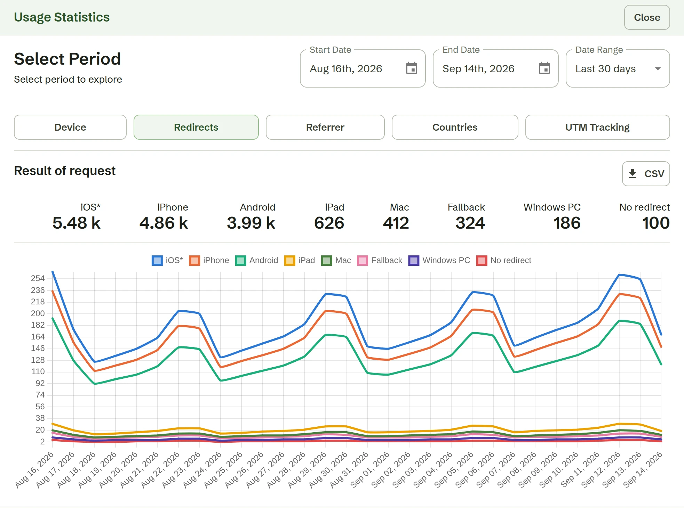
Task: Open the Start Date calendar icon
Action: tap(412, 68)
